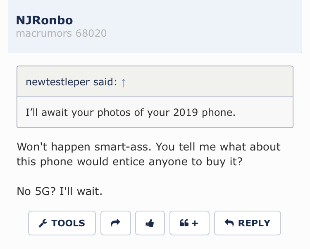310x249 pixels.
Task: Select the quoted text about 2019 phone
Action: [131, 113]
